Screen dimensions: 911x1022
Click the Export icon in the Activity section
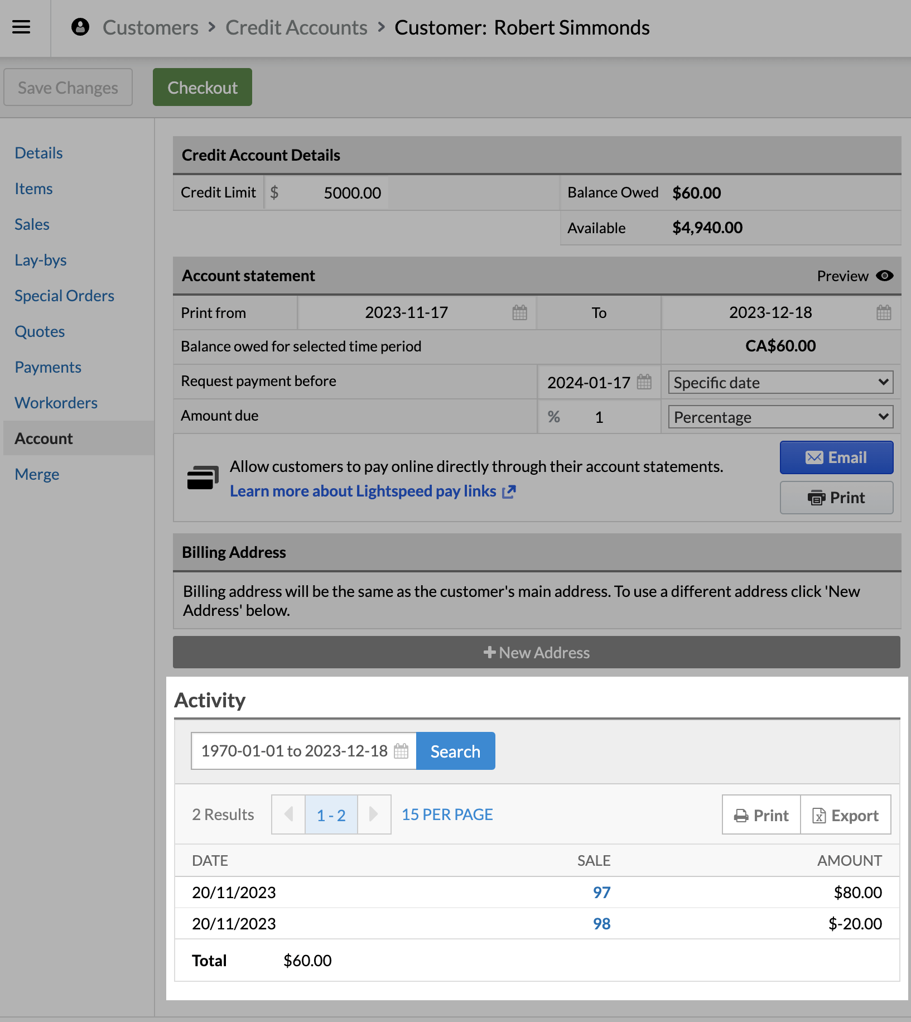point(818,815)
